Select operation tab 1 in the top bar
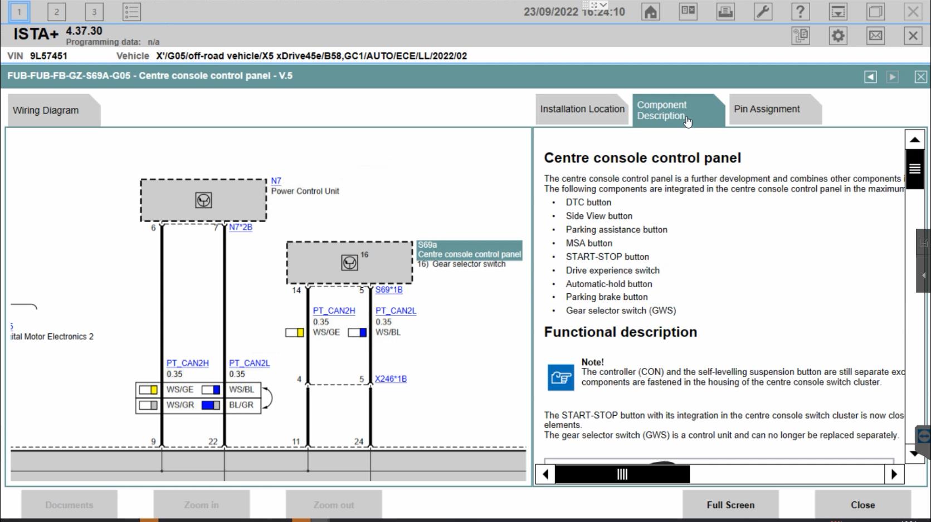This screenshot has height=522, width=931. tap(19, 11)
